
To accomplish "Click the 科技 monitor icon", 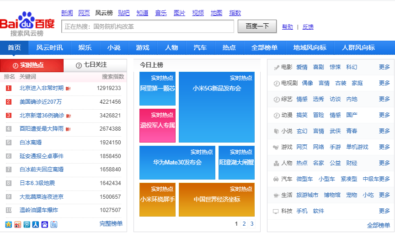I will click(x=276, y=211).
